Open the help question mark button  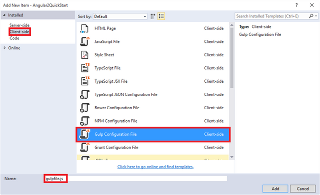click(296, 5)
